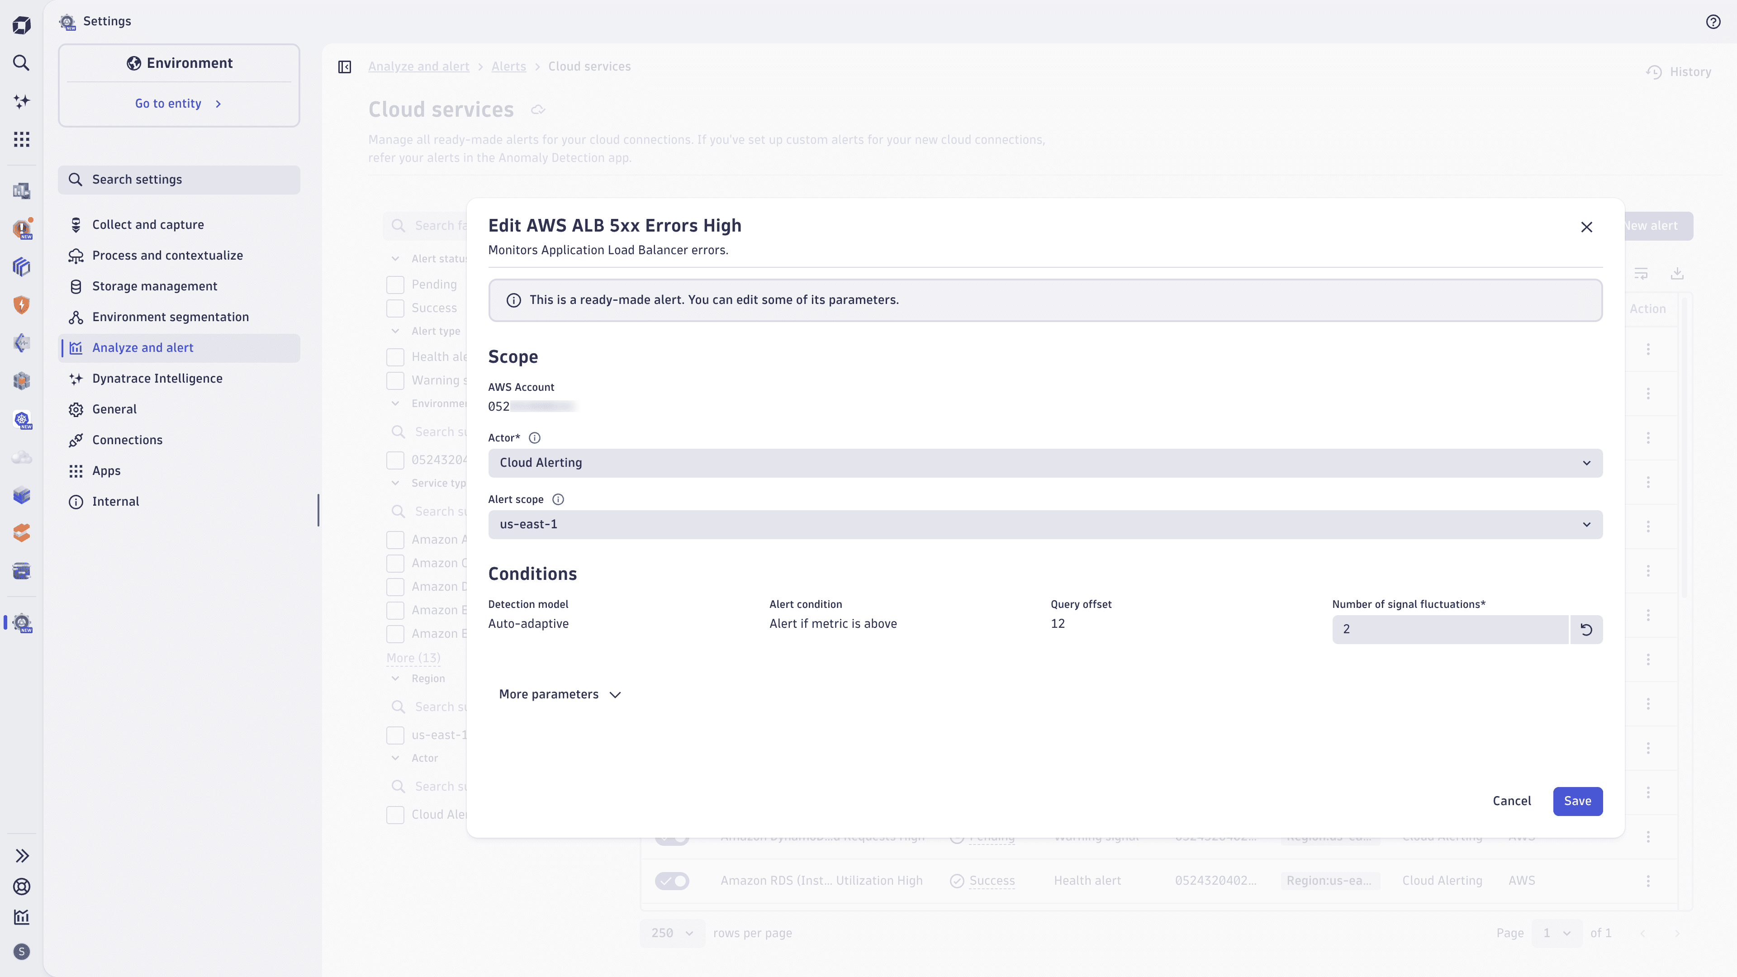Toggle the Amazon RDS Utilization High alert switch

pyautogui.click(x=672, y=881)
